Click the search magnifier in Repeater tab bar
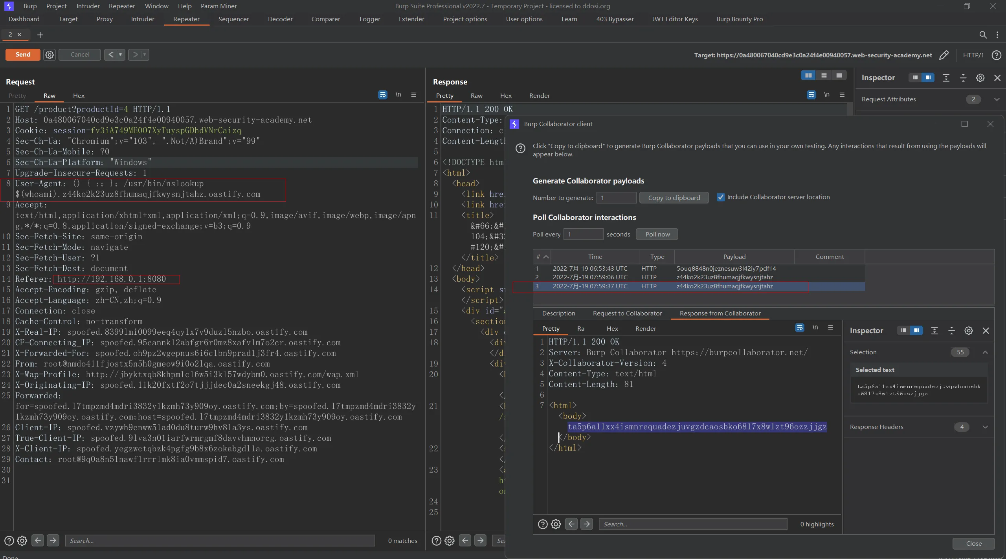The height and width of the screenshot is (559, 1006). tap(983, 35)
